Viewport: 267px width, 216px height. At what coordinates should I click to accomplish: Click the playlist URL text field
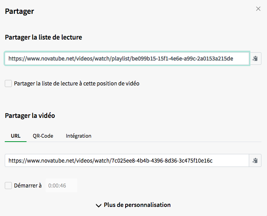[127, 59]
